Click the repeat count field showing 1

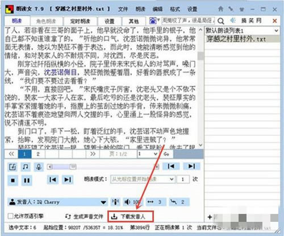click(183, 179)
